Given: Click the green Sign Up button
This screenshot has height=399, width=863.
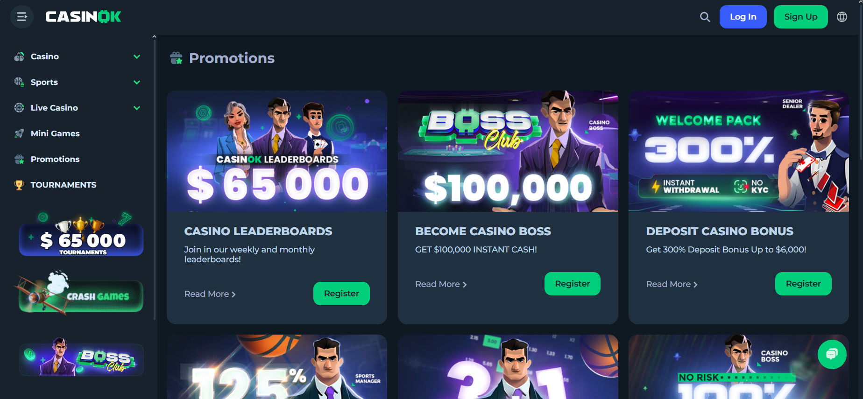Looking at the screenshot, I should [x=801, y=17].
